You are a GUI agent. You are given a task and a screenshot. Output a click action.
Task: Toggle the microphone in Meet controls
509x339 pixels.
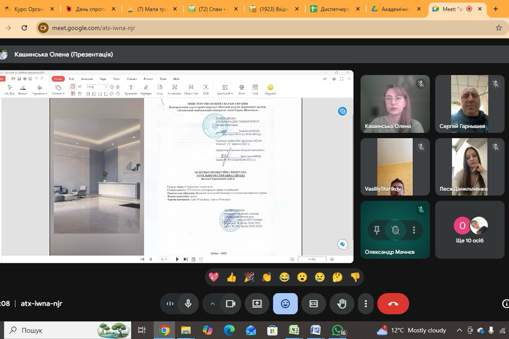pyautogui.click(x=188, y=303)
